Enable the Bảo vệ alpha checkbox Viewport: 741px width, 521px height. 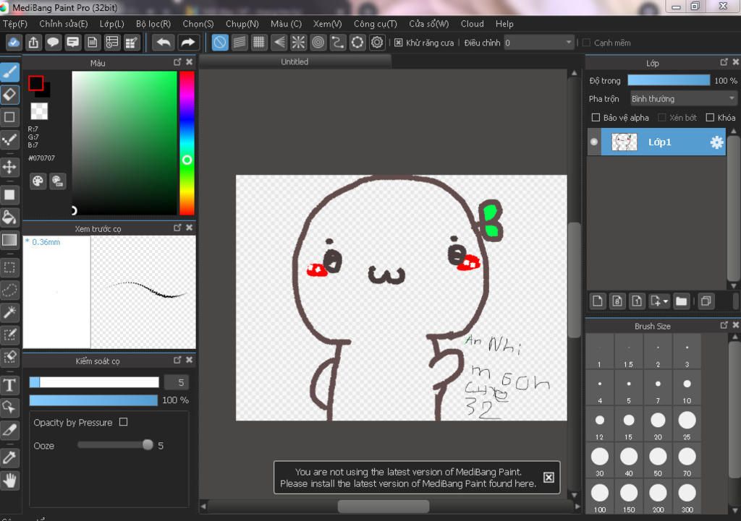(596, 118)
